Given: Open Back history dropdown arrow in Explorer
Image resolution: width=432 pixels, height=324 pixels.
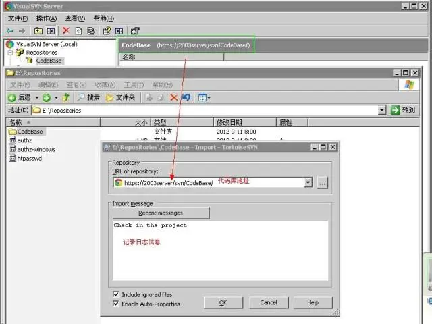Looking at the screenshot, I should tap(36, 97).
